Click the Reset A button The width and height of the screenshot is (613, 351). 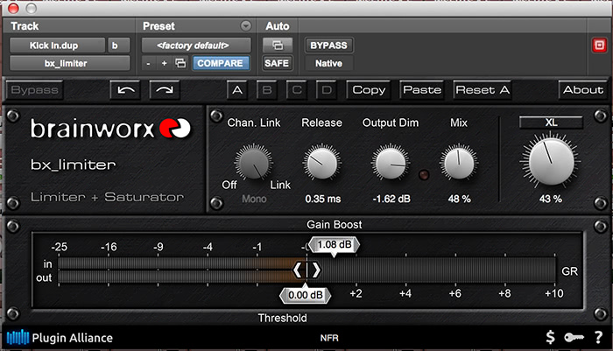(x=483, y=90)
